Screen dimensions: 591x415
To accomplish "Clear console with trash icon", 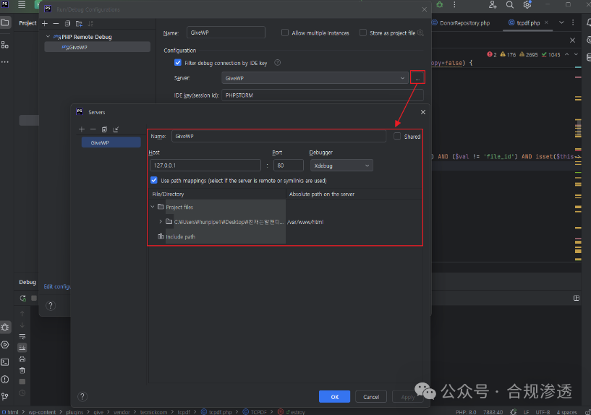I will click(x=22, y=370).
